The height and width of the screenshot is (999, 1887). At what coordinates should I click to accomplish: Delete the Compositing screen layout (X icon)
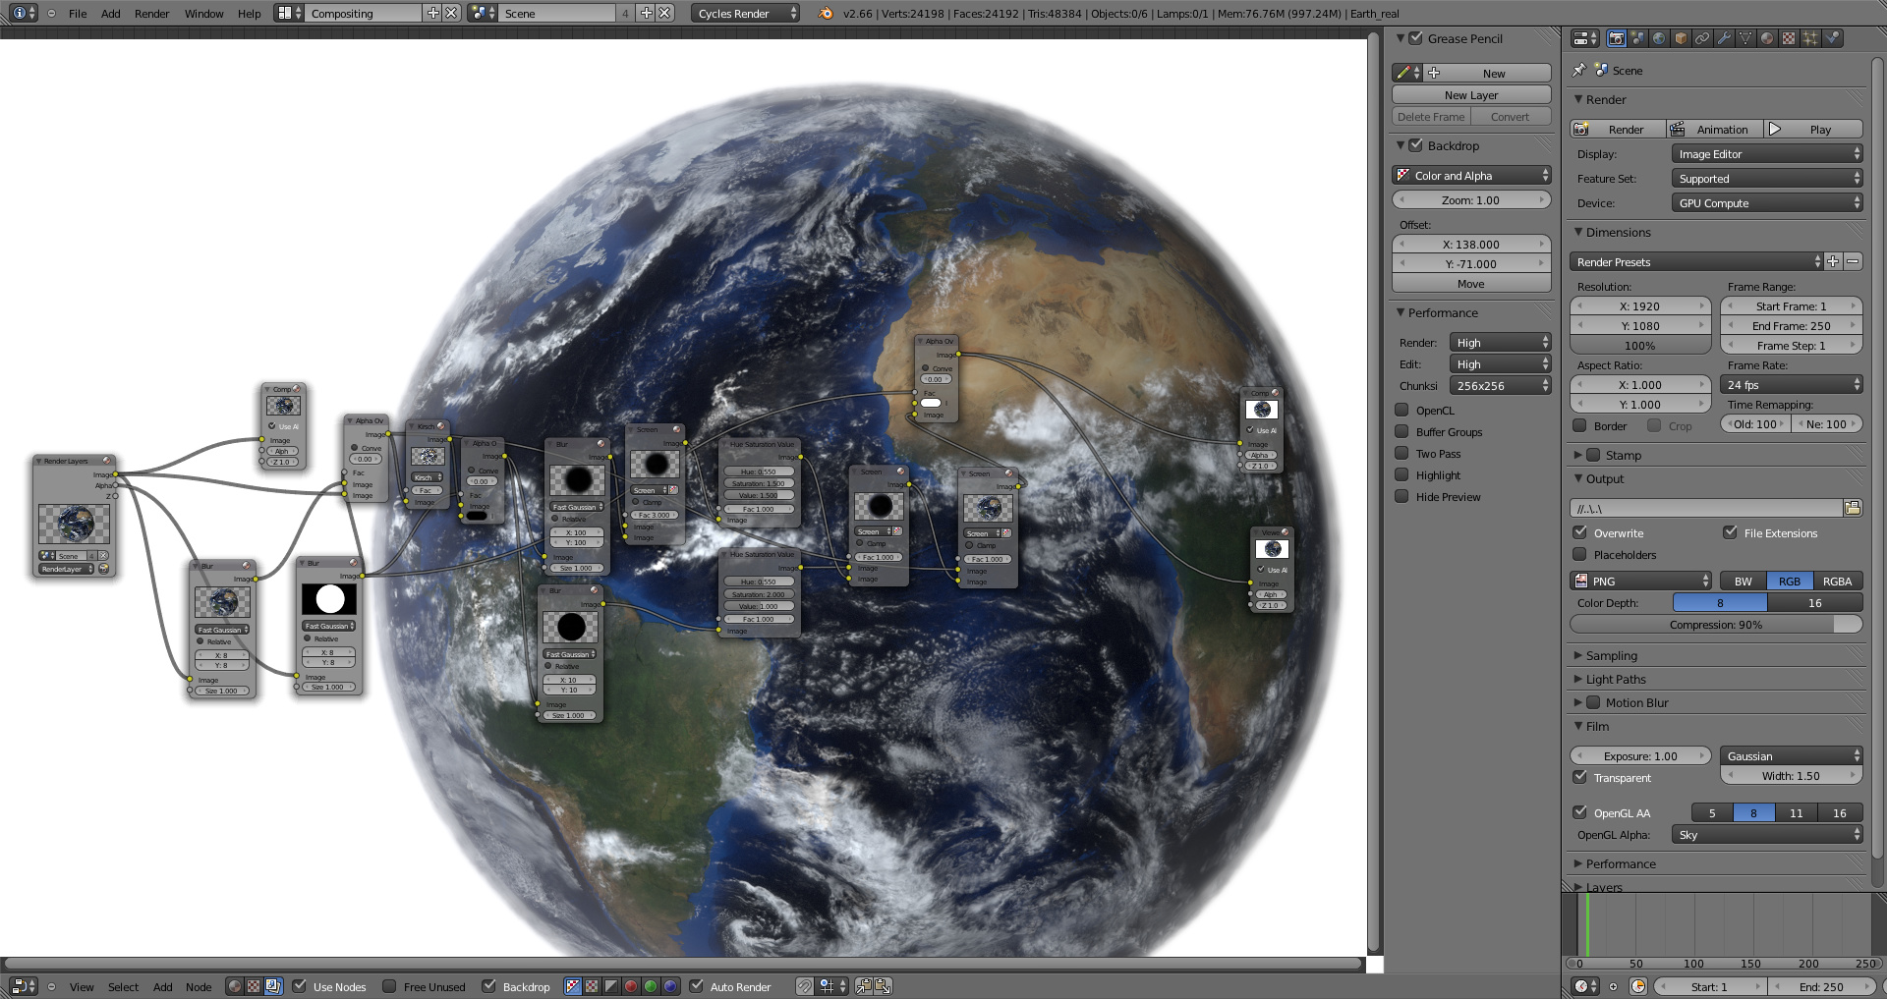pyautogui.click(x=451, y=13)
